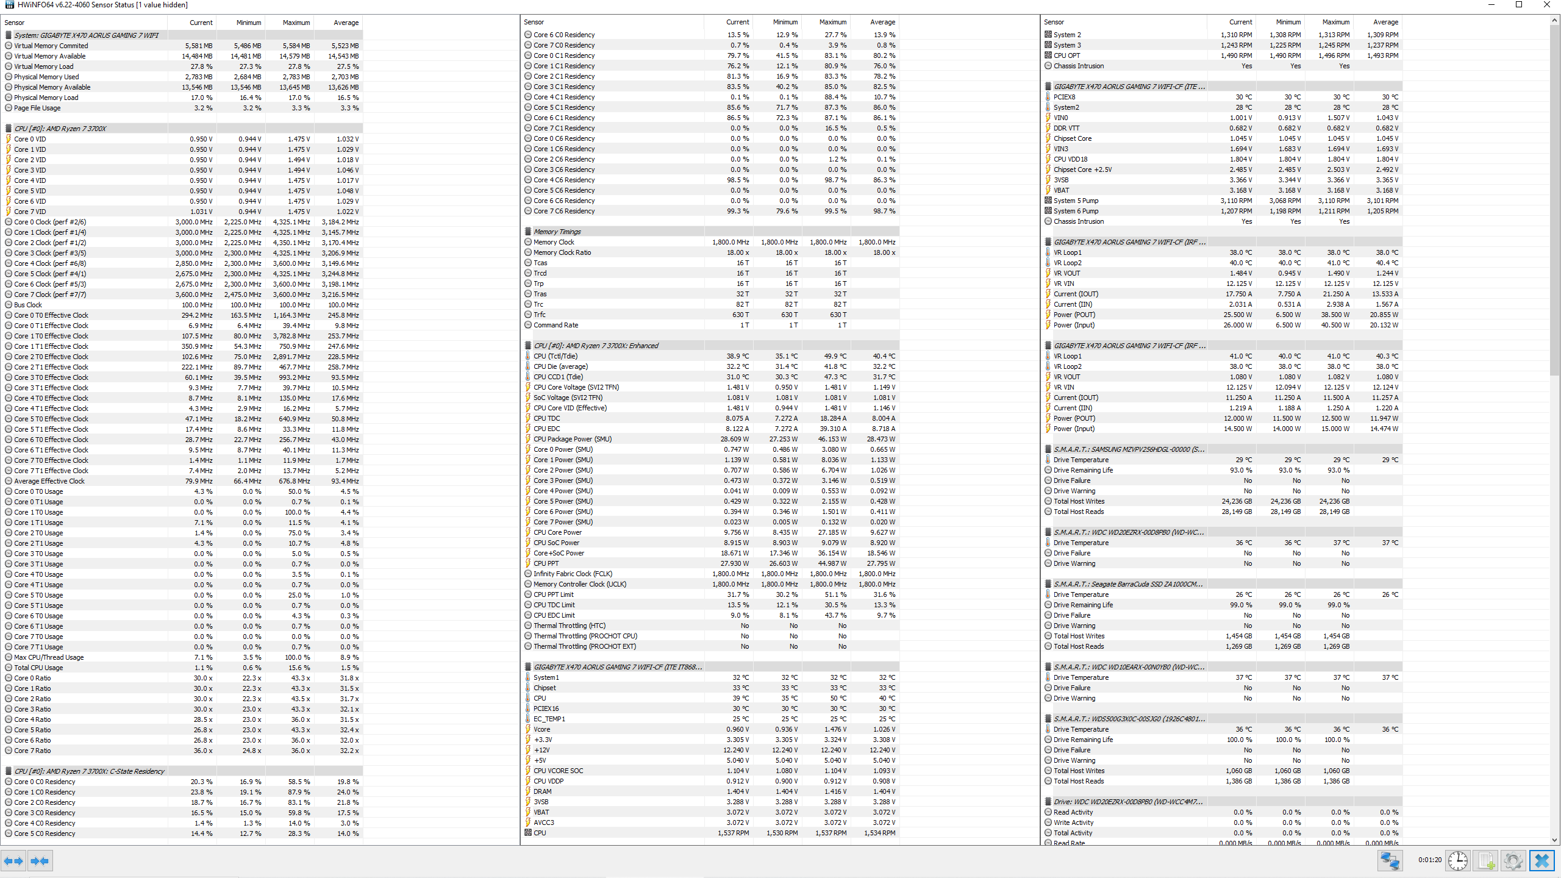Viewport: 1561px width, 878px height.
Task: Click the HWiNFO64 title bar app icon
Action: [9, 5]
